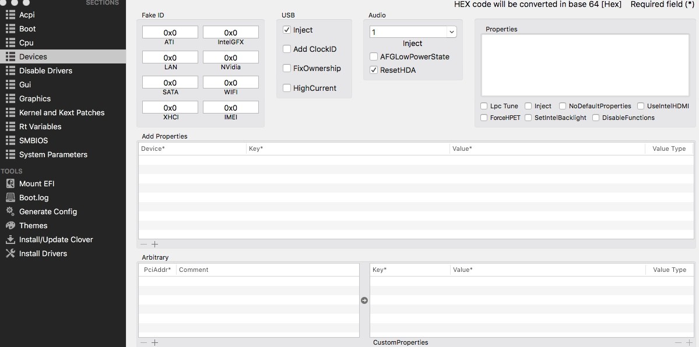Click the Kernel and Kext Patches icon

pyautogui.click(x=10, y=113)
